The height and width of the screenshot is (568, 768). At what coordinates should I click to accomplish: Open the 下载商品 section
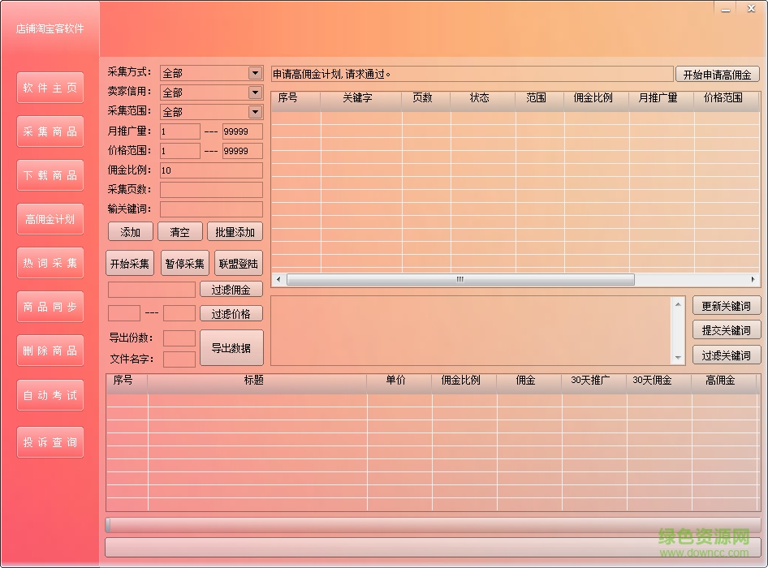(x=50, y=174)
